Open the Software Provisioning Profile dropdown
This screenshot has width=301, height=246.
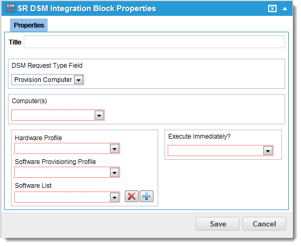coord(114,172)
